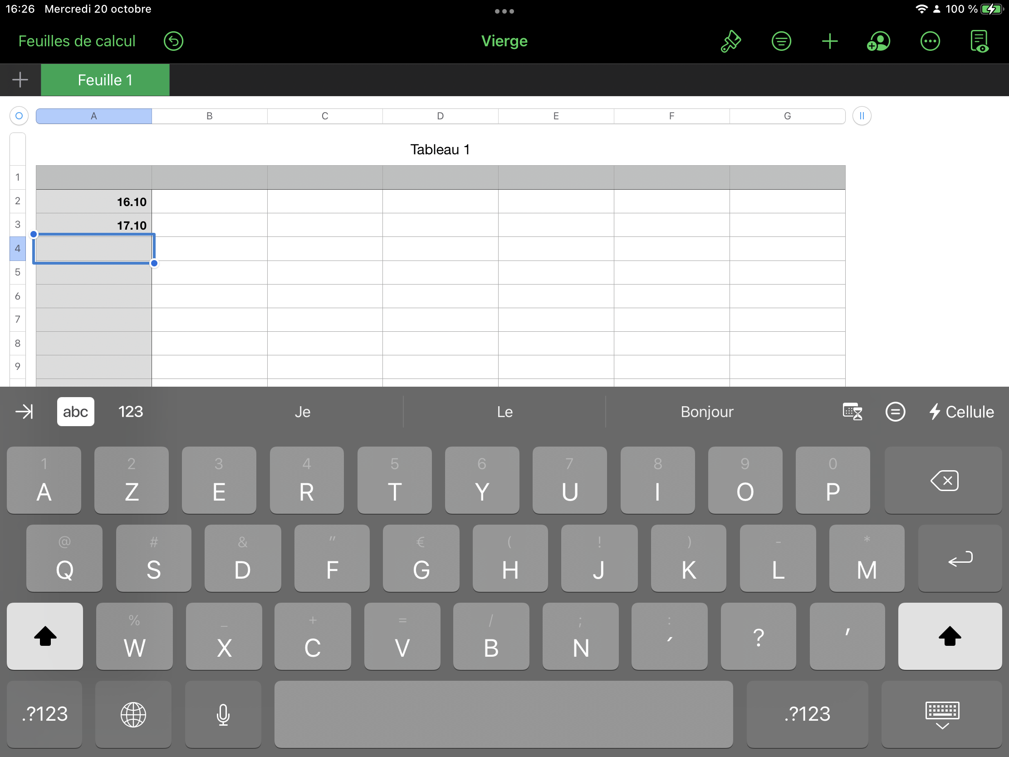This screenshot has width=1009, height=757.
Task: Open the More options ellipsis icon
Action: (930, 41)
